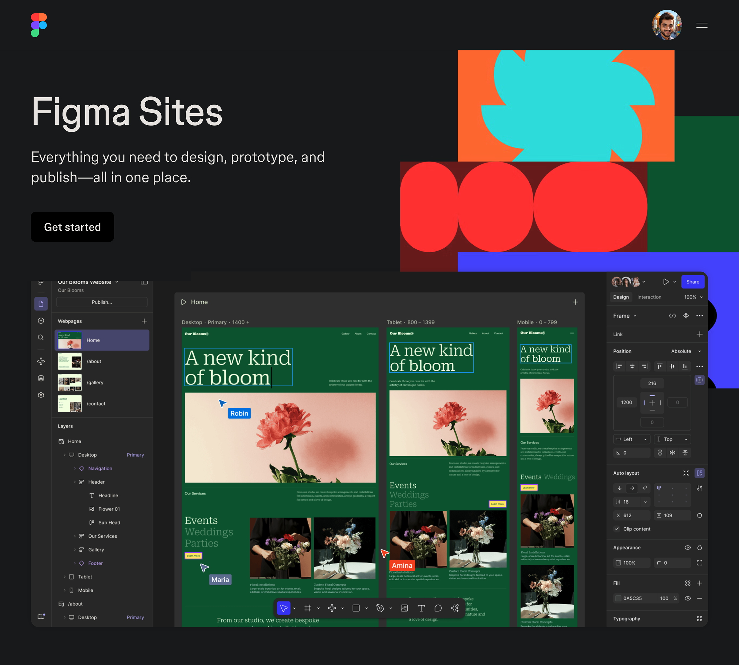Click the opacity 100% field in Appearance
Image resolution: width=739 pixels, height=665 pixels.
[x=632, y=563]
